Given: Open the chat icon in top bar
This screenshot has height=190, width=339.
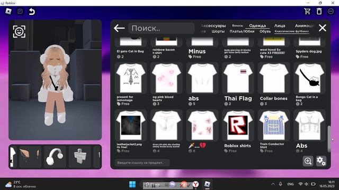Looking at the screenshot, I should coord(20,11).
